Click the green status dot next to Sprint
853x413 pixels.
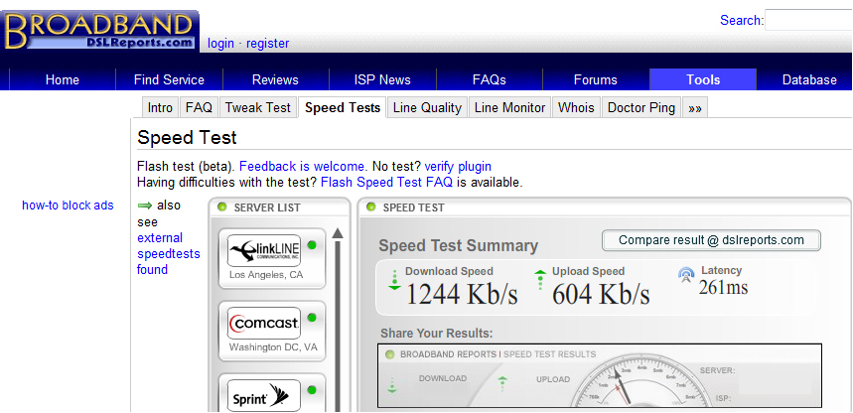click(312, 390)
